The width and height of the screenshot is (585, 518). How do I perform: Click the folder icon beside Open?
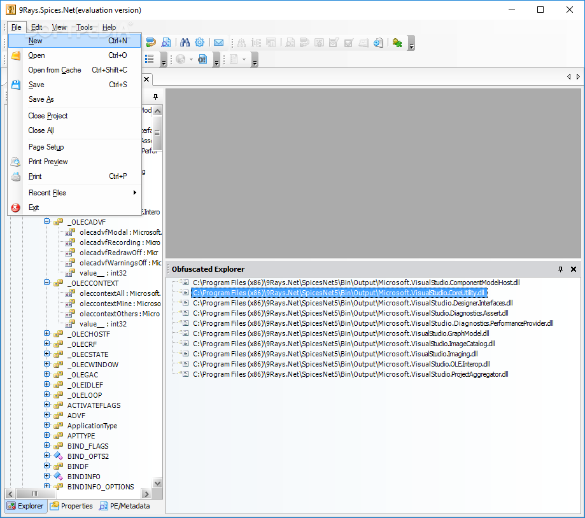tap(16, 55)
